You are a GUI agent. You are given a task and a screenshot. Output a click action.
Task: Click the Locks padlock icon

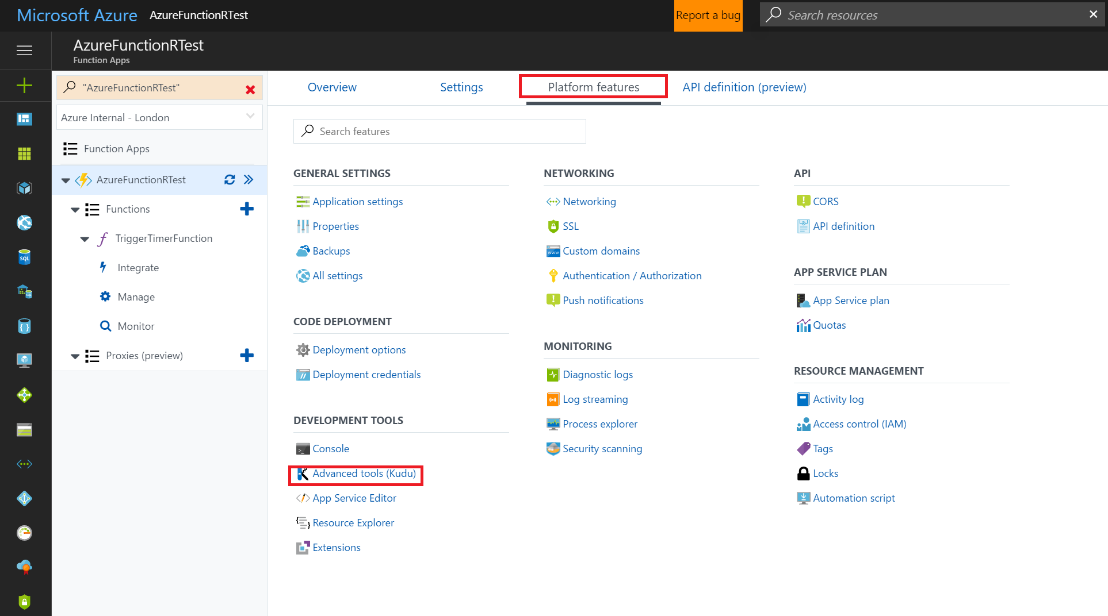pyautogui.click(x=803, y=473)
